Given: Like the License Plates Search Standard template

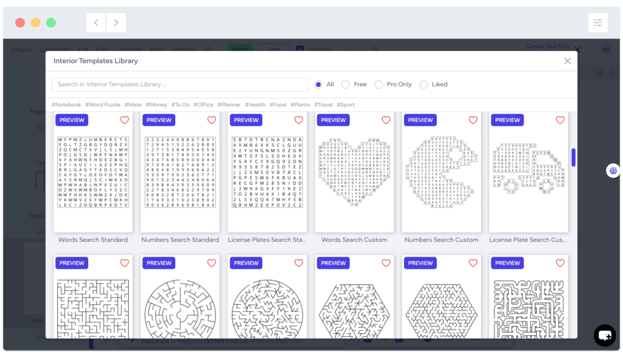Looking at the screenshot, I should (298, 120).
